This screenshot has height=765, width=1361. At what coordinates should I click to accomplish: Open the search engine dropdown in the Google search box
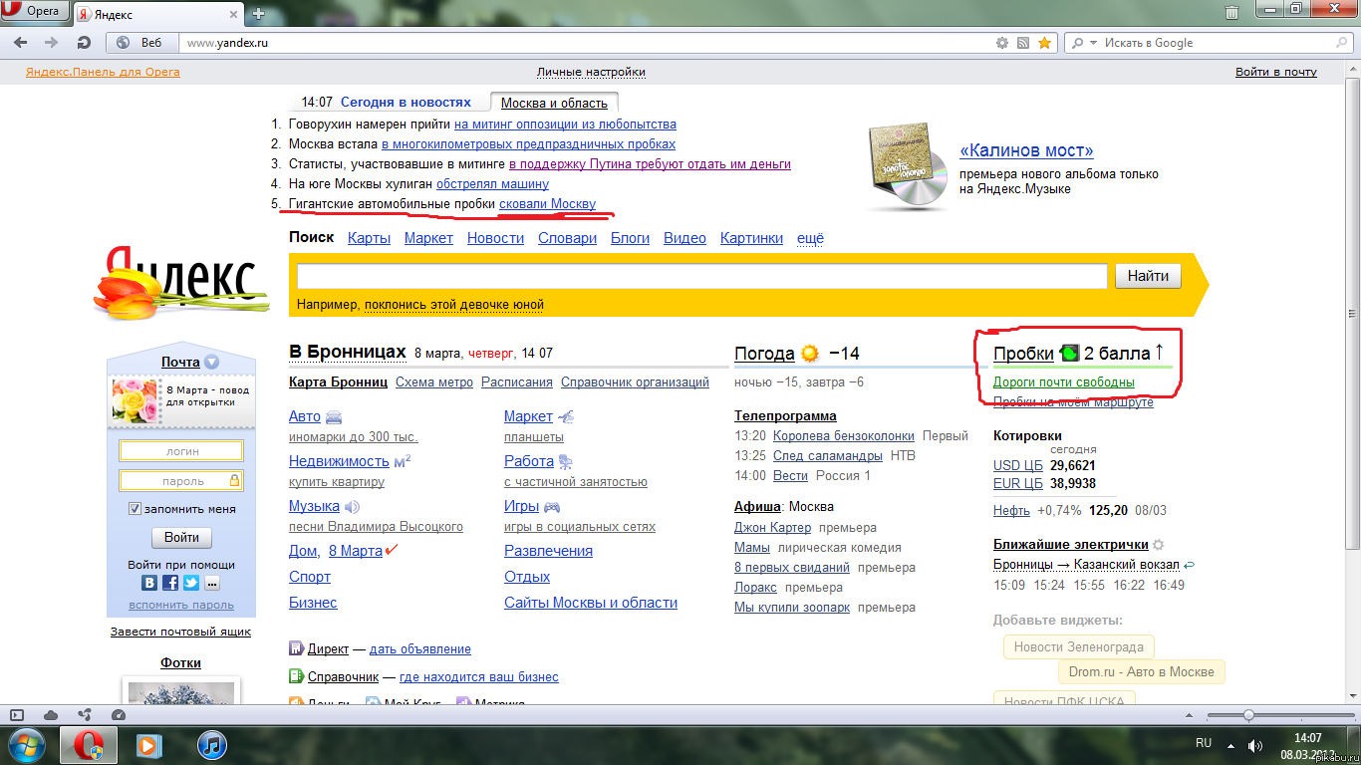(x=1084, y=43)
